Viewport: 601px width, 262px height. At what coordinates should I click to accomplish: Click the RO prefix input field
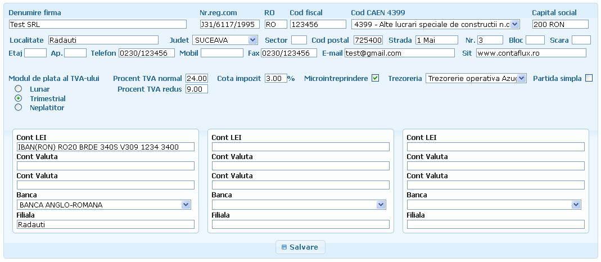[x=275, y=24]
